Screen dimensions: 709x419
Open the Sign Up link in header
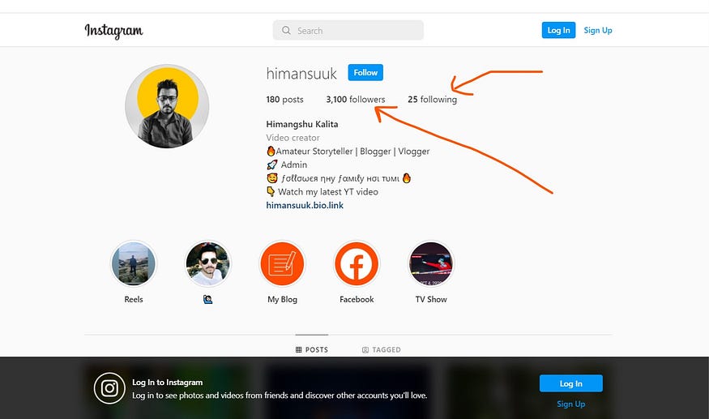pyautogui.click(x=598, y=30)
